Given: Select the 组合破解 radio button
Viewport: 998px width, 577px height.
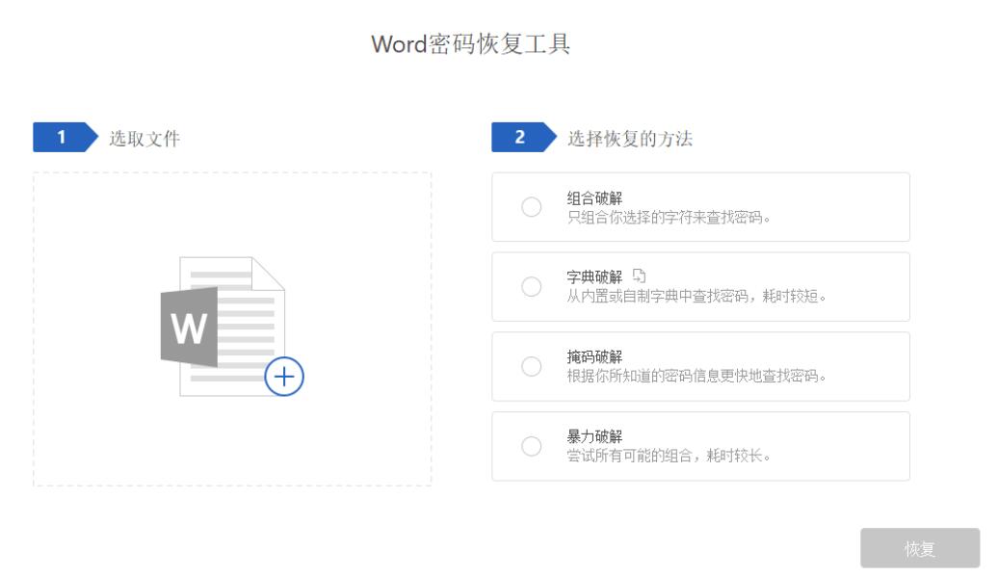Looking at the screenshot, I should point(532,207).
